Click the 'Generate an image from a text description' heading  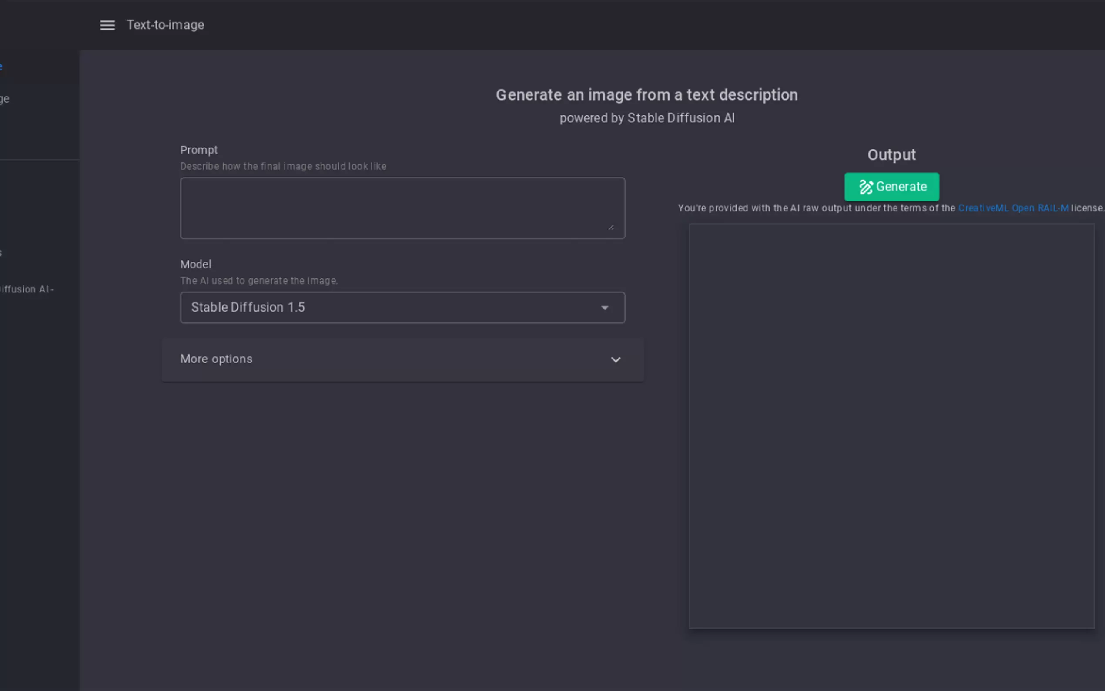(x=646, y=94)
